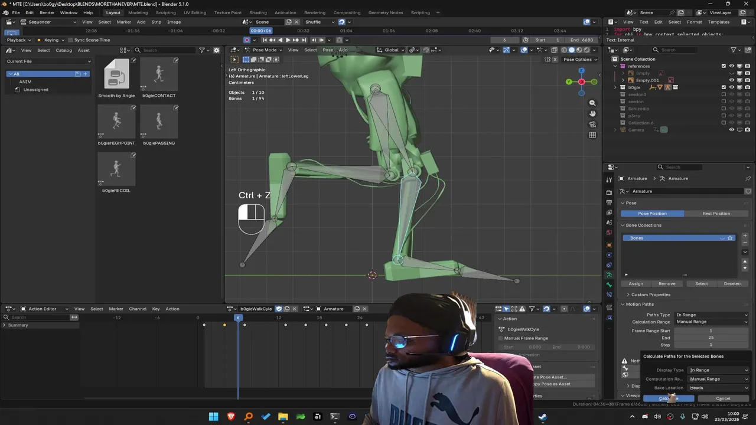Open the Action Editor Channel menu
The width and height of the screenshot is (756, 425).
point(138,309)
